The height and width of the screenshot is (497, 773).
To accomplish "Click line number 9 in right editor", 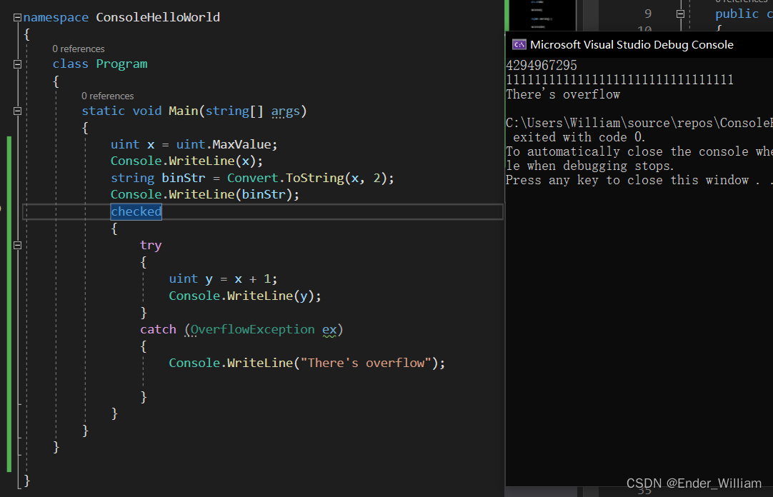I will tap(647, 14).
